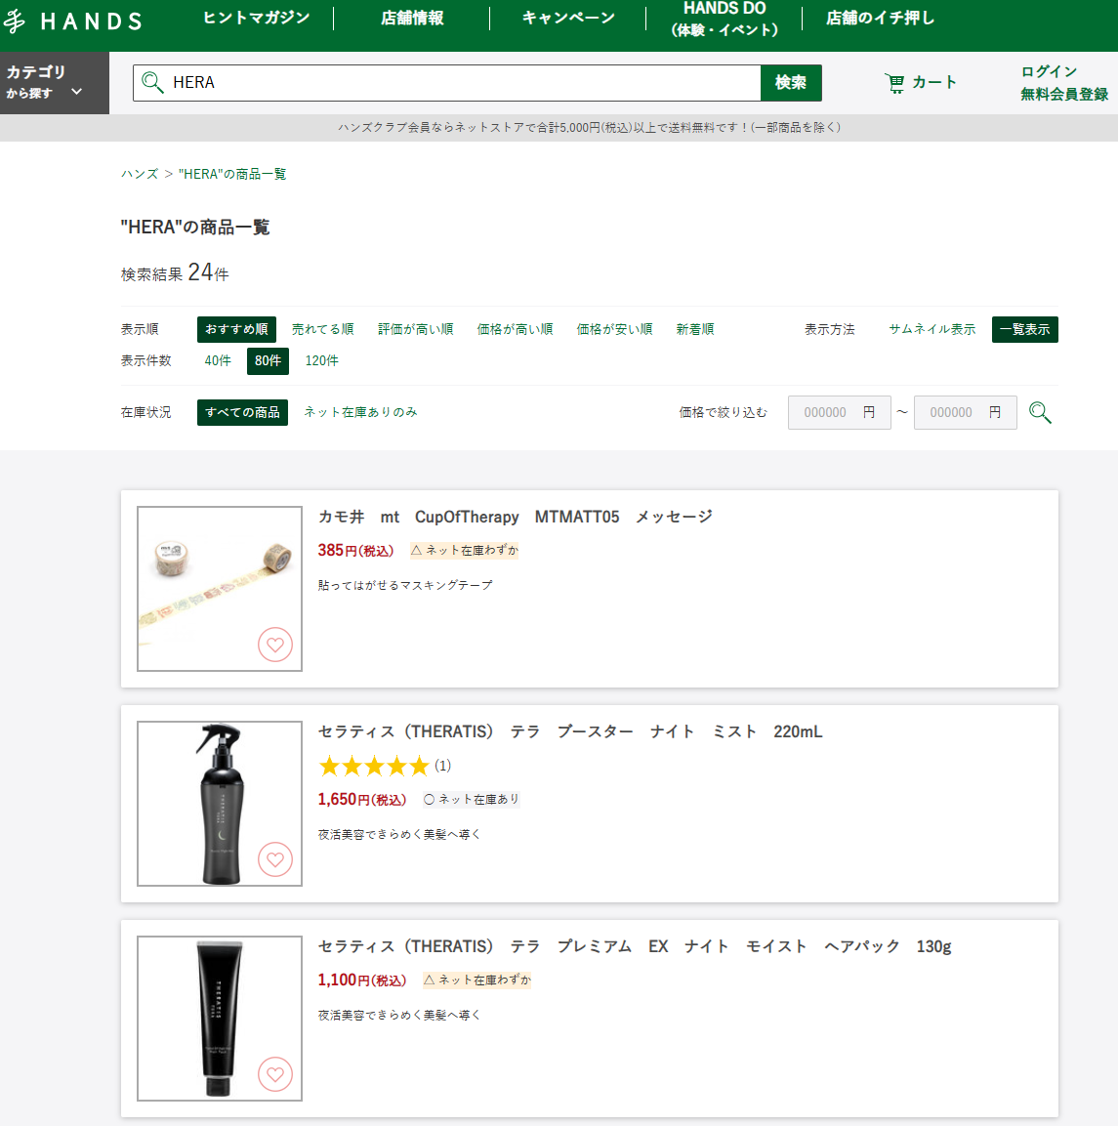The width and height of the screenshot is (1118, 1126).
Task: Open the THERATIS mist spray bottle thumbnail
Action: coord(220,804)
